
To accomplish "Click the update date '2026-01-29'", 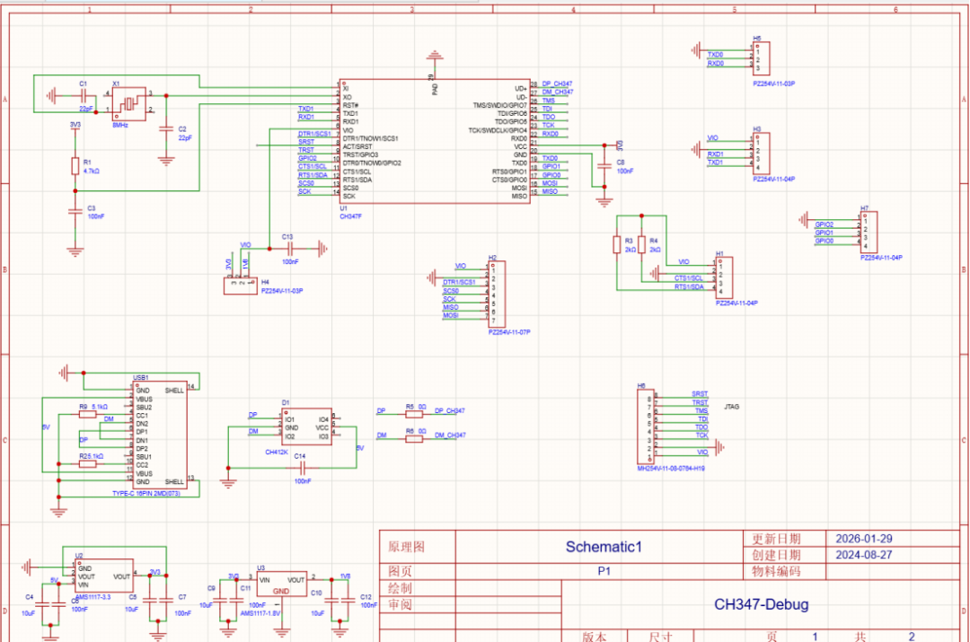I will [x=864, y=539].
